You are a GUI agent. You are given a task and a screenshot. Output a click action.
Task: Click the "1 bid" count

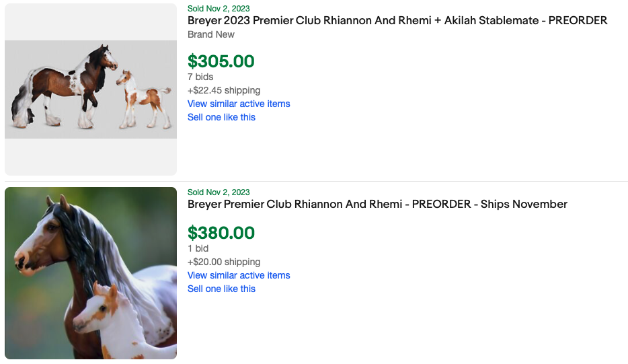(x=198, y=248)
